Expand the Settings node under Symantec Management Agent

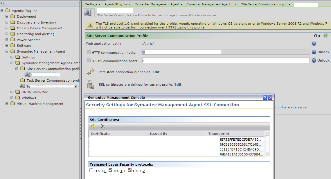[x=12, y=57]
